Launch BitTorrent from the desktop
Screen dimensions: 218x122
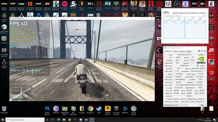tap(56, 110)
